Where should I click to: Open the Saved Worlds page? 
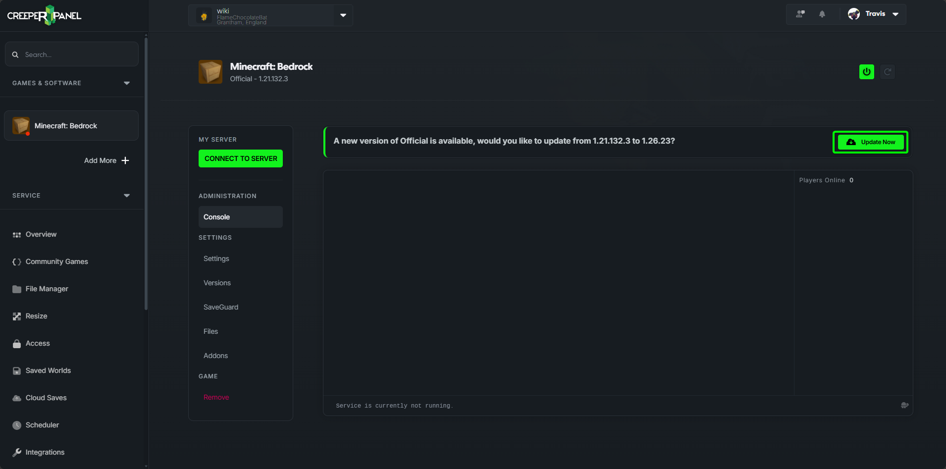point(48,370)
